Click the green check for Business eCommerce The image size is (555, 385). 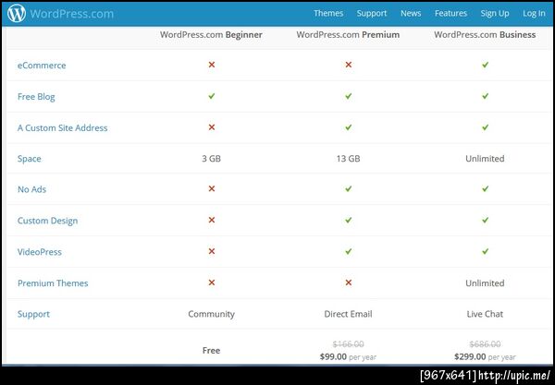coord(486,65)
